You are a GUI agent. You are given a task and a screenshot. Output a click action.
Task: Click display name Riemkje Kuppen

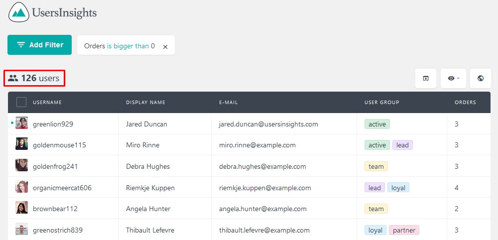[x=150, y=188]
